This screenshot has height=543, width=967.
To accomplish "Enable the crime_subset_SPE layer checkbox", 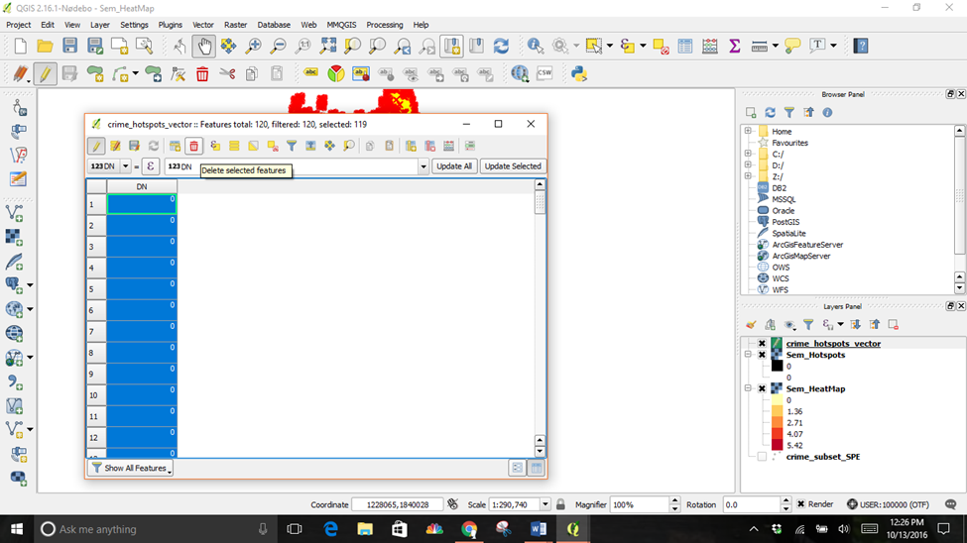I will click(762, 457).
